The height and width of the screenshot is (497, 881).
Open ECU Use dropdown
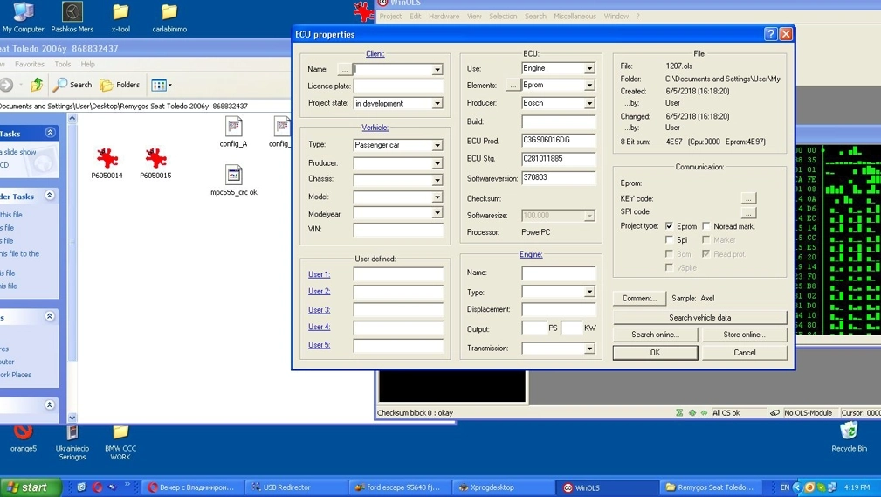[589, 68]
